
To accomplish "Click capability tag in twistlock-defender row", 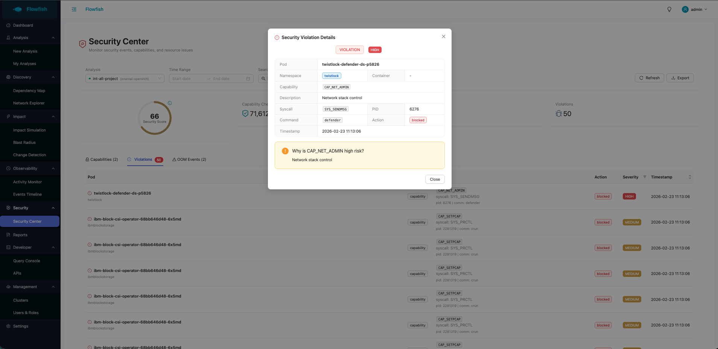I will point(418,196).
